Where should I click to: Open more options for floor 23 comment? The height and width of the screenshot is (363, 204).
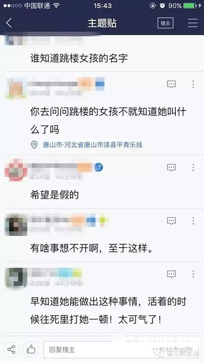[193, 84]
